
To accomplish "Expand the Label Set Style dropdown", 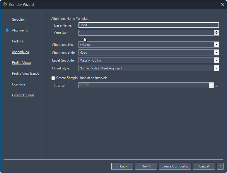I will point(216,60).
